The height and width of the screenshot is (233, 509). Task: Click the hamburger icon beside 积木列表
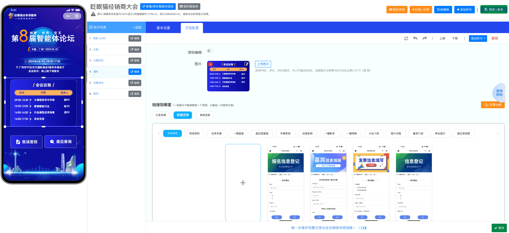click(91, 27)
